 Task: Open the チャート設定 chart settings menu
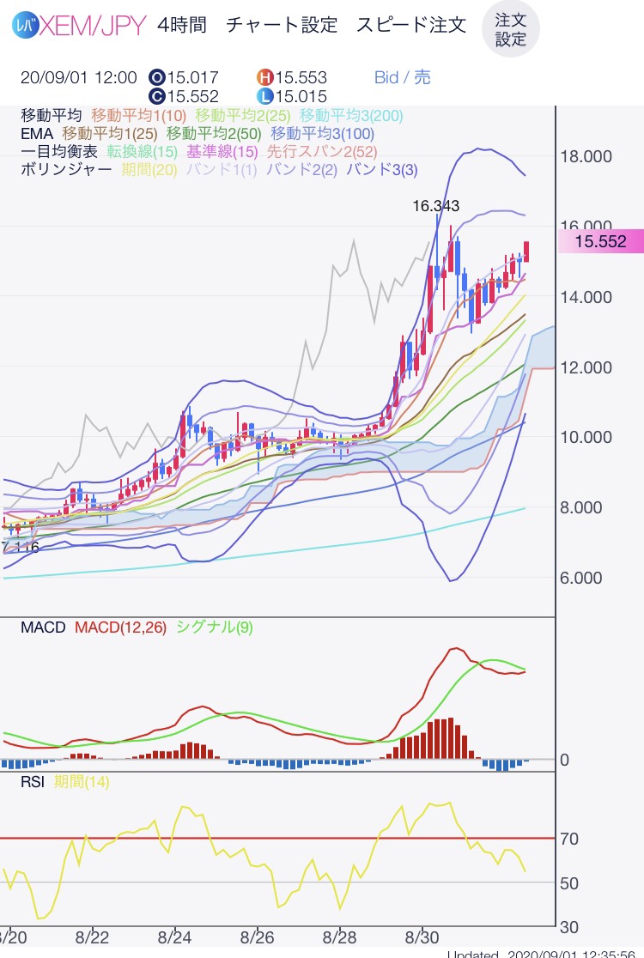[282, 26]
